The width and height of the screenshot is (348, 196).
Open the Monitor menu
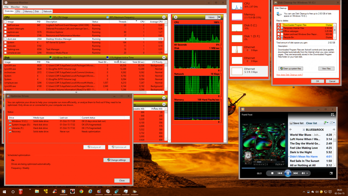[x=15, y=7]
